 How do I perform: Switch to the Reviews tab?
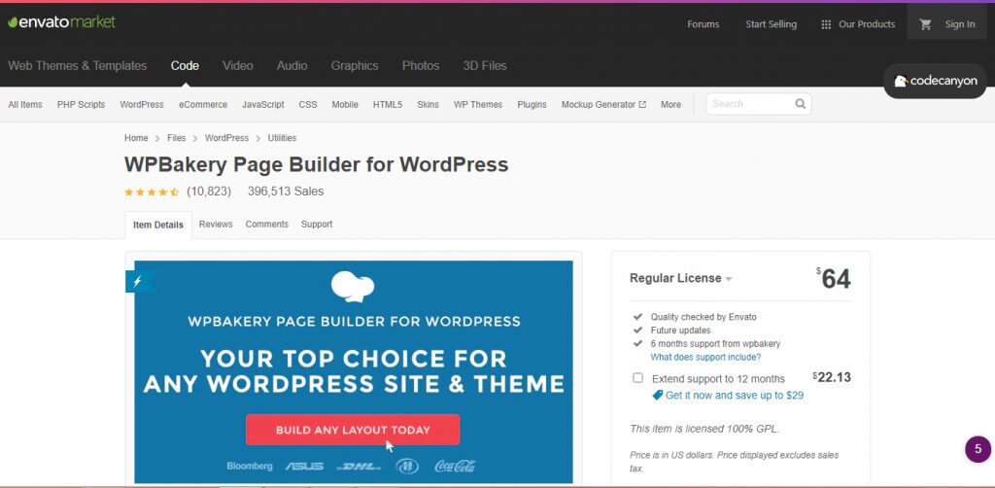coord(216,224)
